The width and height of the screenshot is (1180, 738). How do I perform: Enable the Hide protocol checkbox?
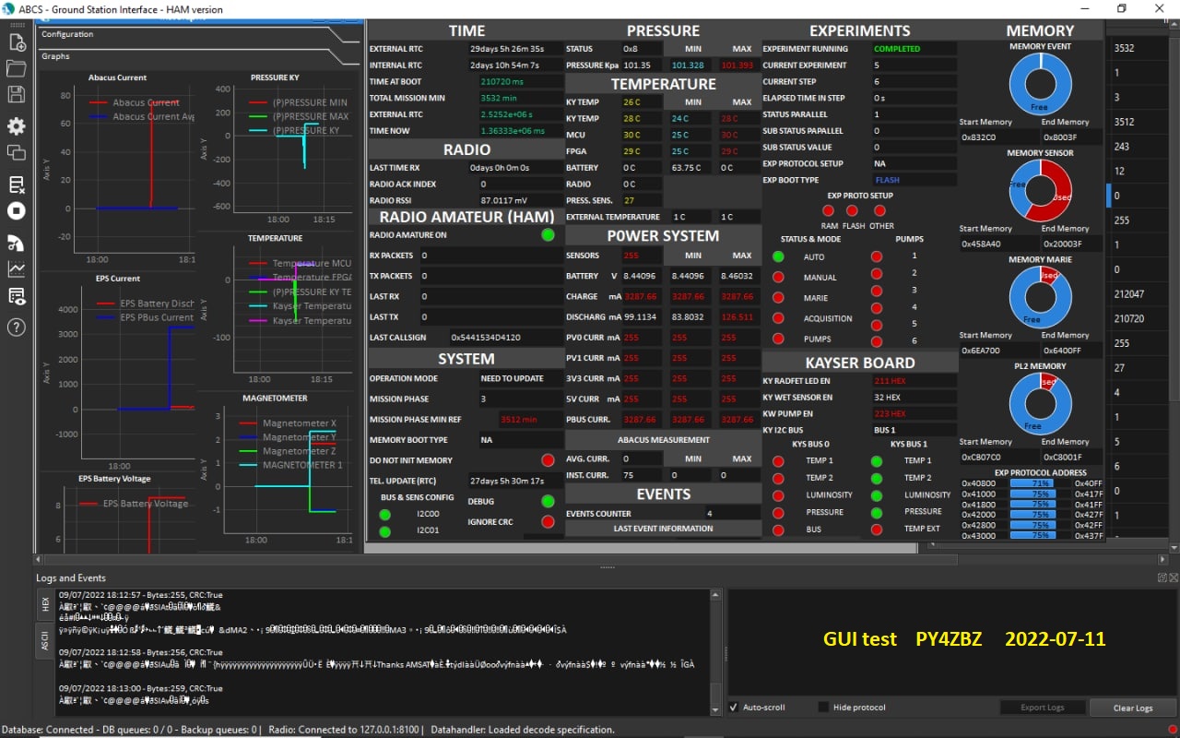tap(823, 708)
